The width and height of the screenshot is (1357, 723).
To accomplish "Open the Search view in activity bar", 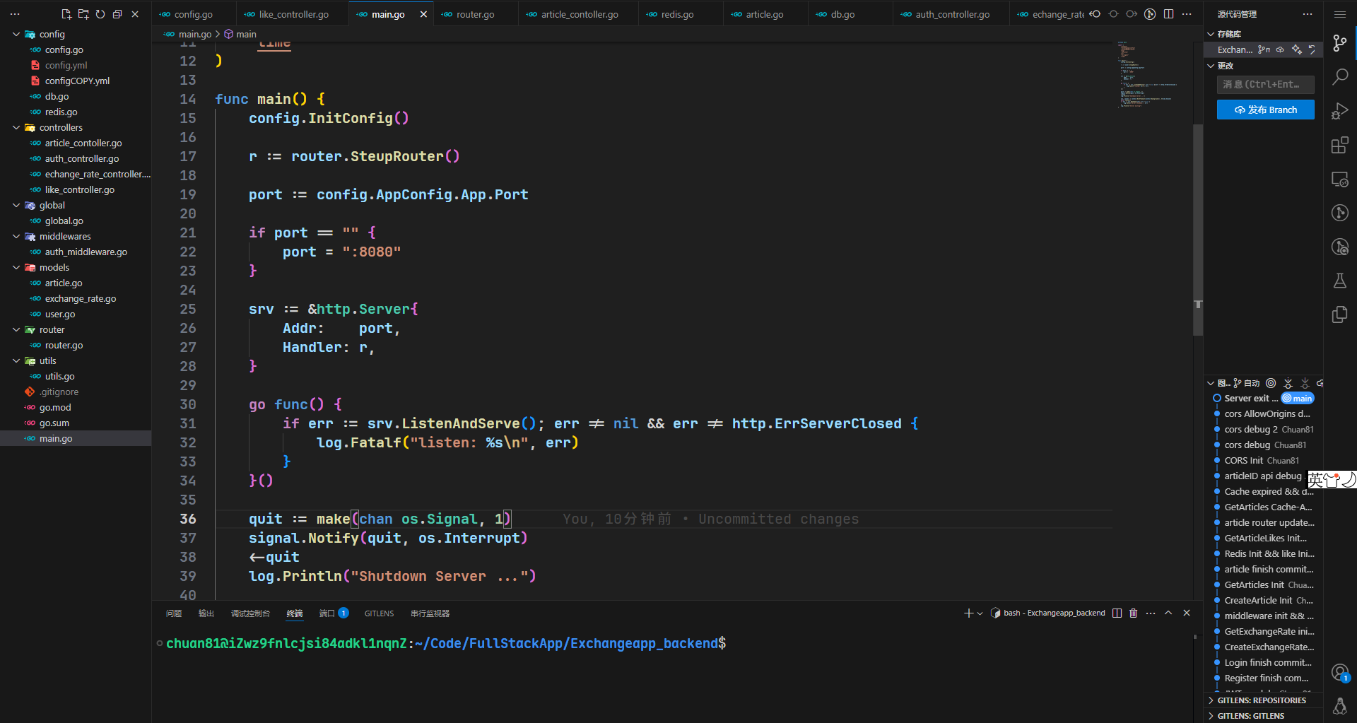I will point(1339,76).
